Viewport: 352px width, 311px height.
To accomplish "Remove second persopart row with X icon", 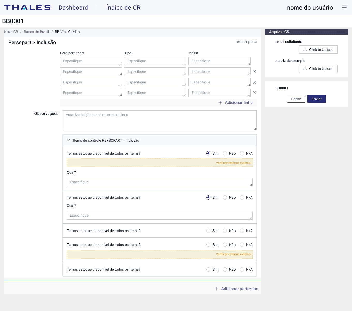I will tap(255, 72).
